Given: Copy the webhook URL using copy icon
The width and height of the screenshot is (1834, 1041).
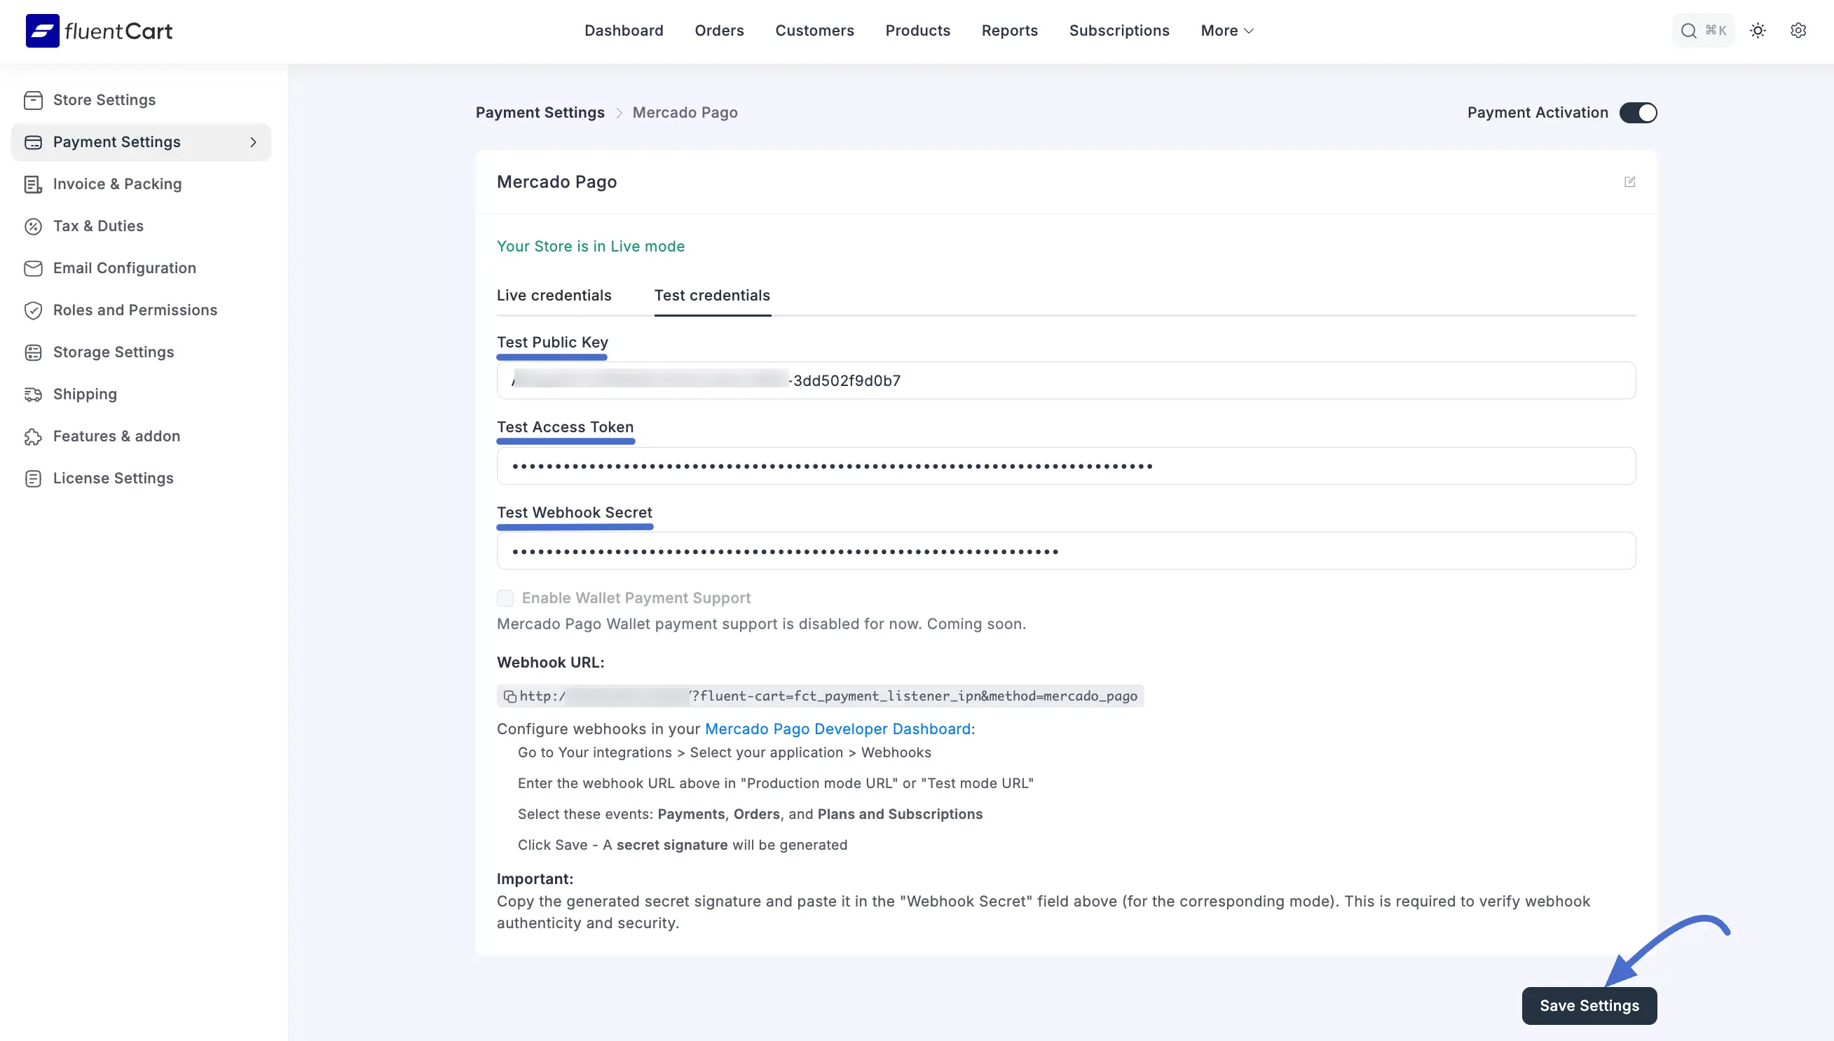Looking at the screenshot, I should tap(509, 696).
